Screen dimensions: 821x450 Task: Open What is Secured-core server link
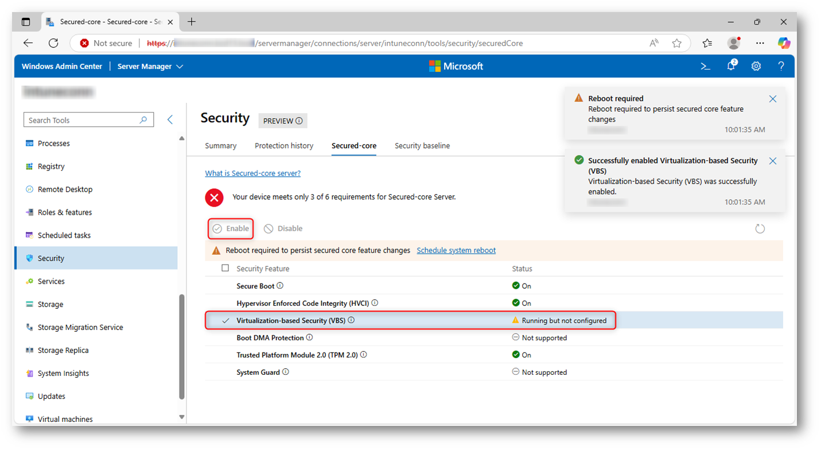coord(253,173)
